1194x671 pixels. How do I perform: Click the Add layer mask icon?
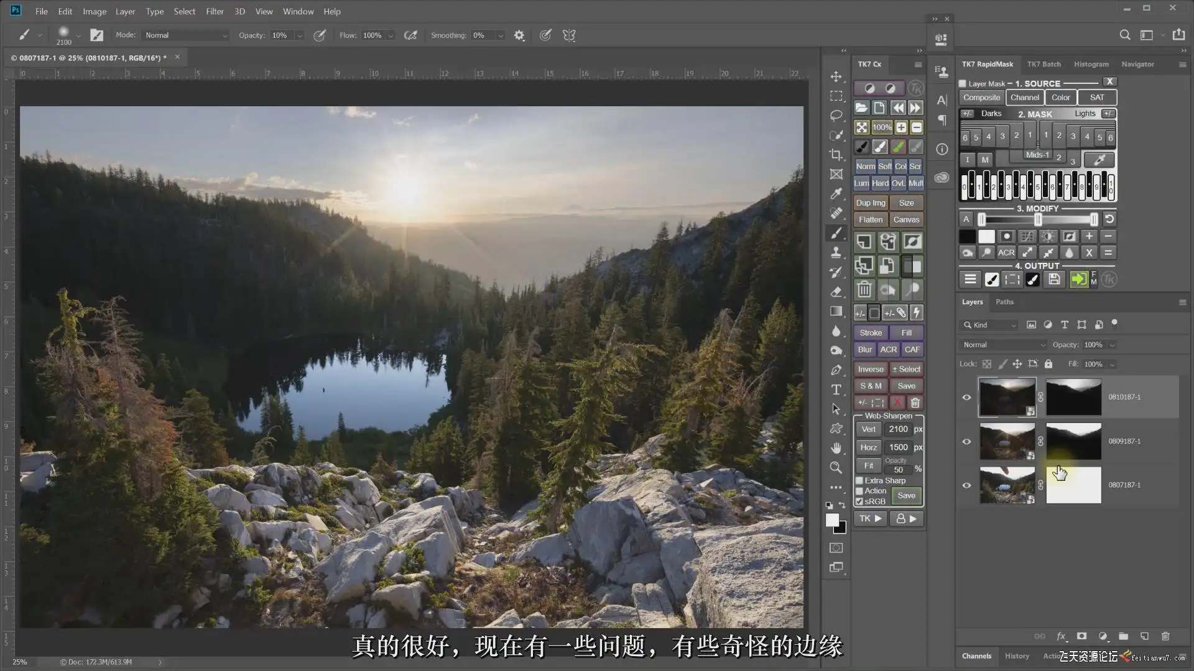click(x=1082, y=636)
